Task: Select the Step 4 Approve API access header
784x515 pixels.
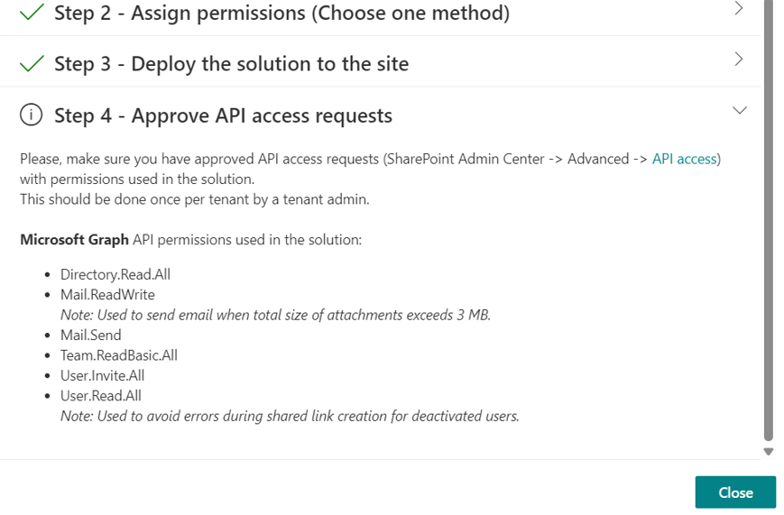Action: [224, 115]
